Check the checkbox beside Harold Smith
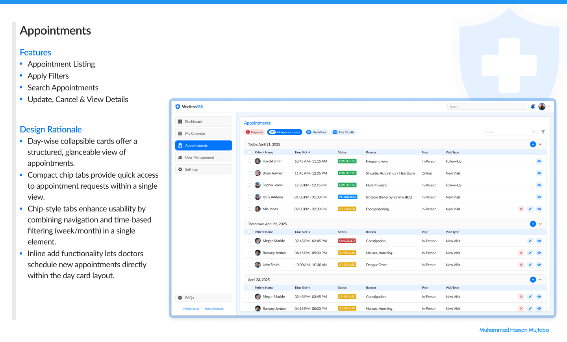This screenshot has width=567, height=342. pos(249,161)
